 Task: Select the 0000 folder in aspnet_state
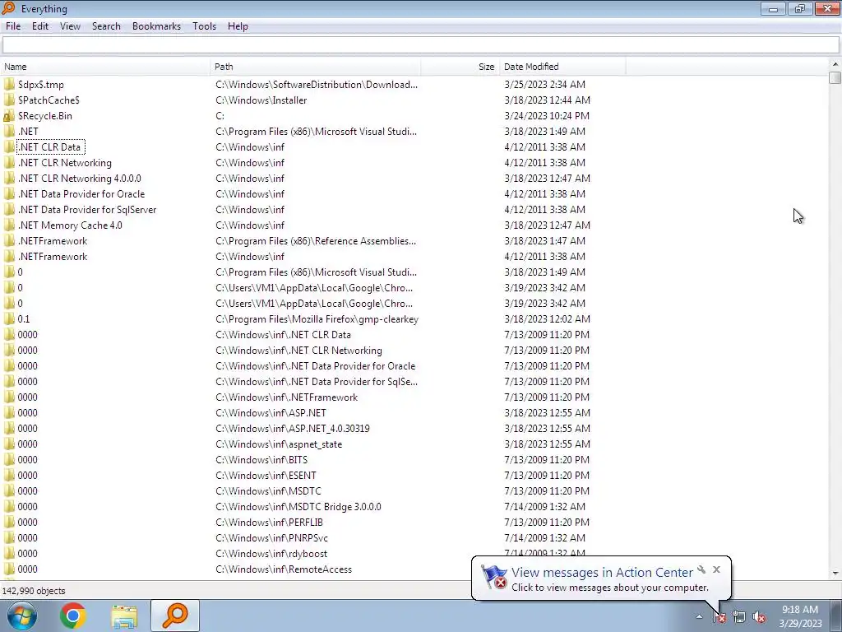27,444
